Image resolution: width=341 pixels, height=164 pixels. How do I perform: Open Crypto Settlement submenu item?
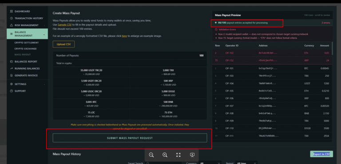(x=27, y=43)
